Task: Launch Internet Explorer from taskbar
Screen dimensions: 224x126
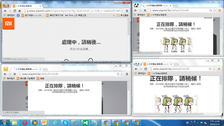Action: point(55,123)
